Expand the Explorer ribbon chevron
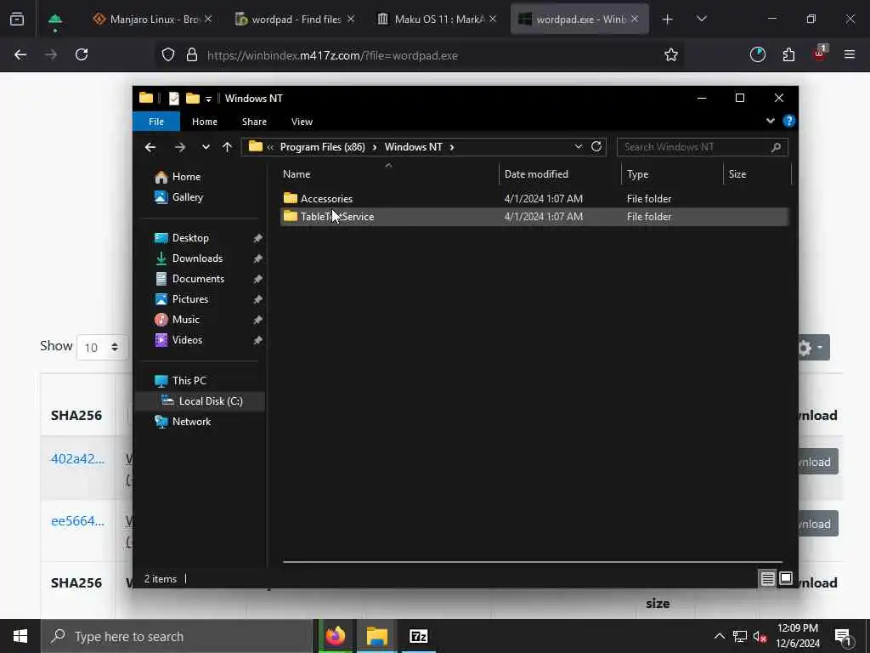This screenshot has width=870, height=653. pyautogui.click(x=770, y=121)
